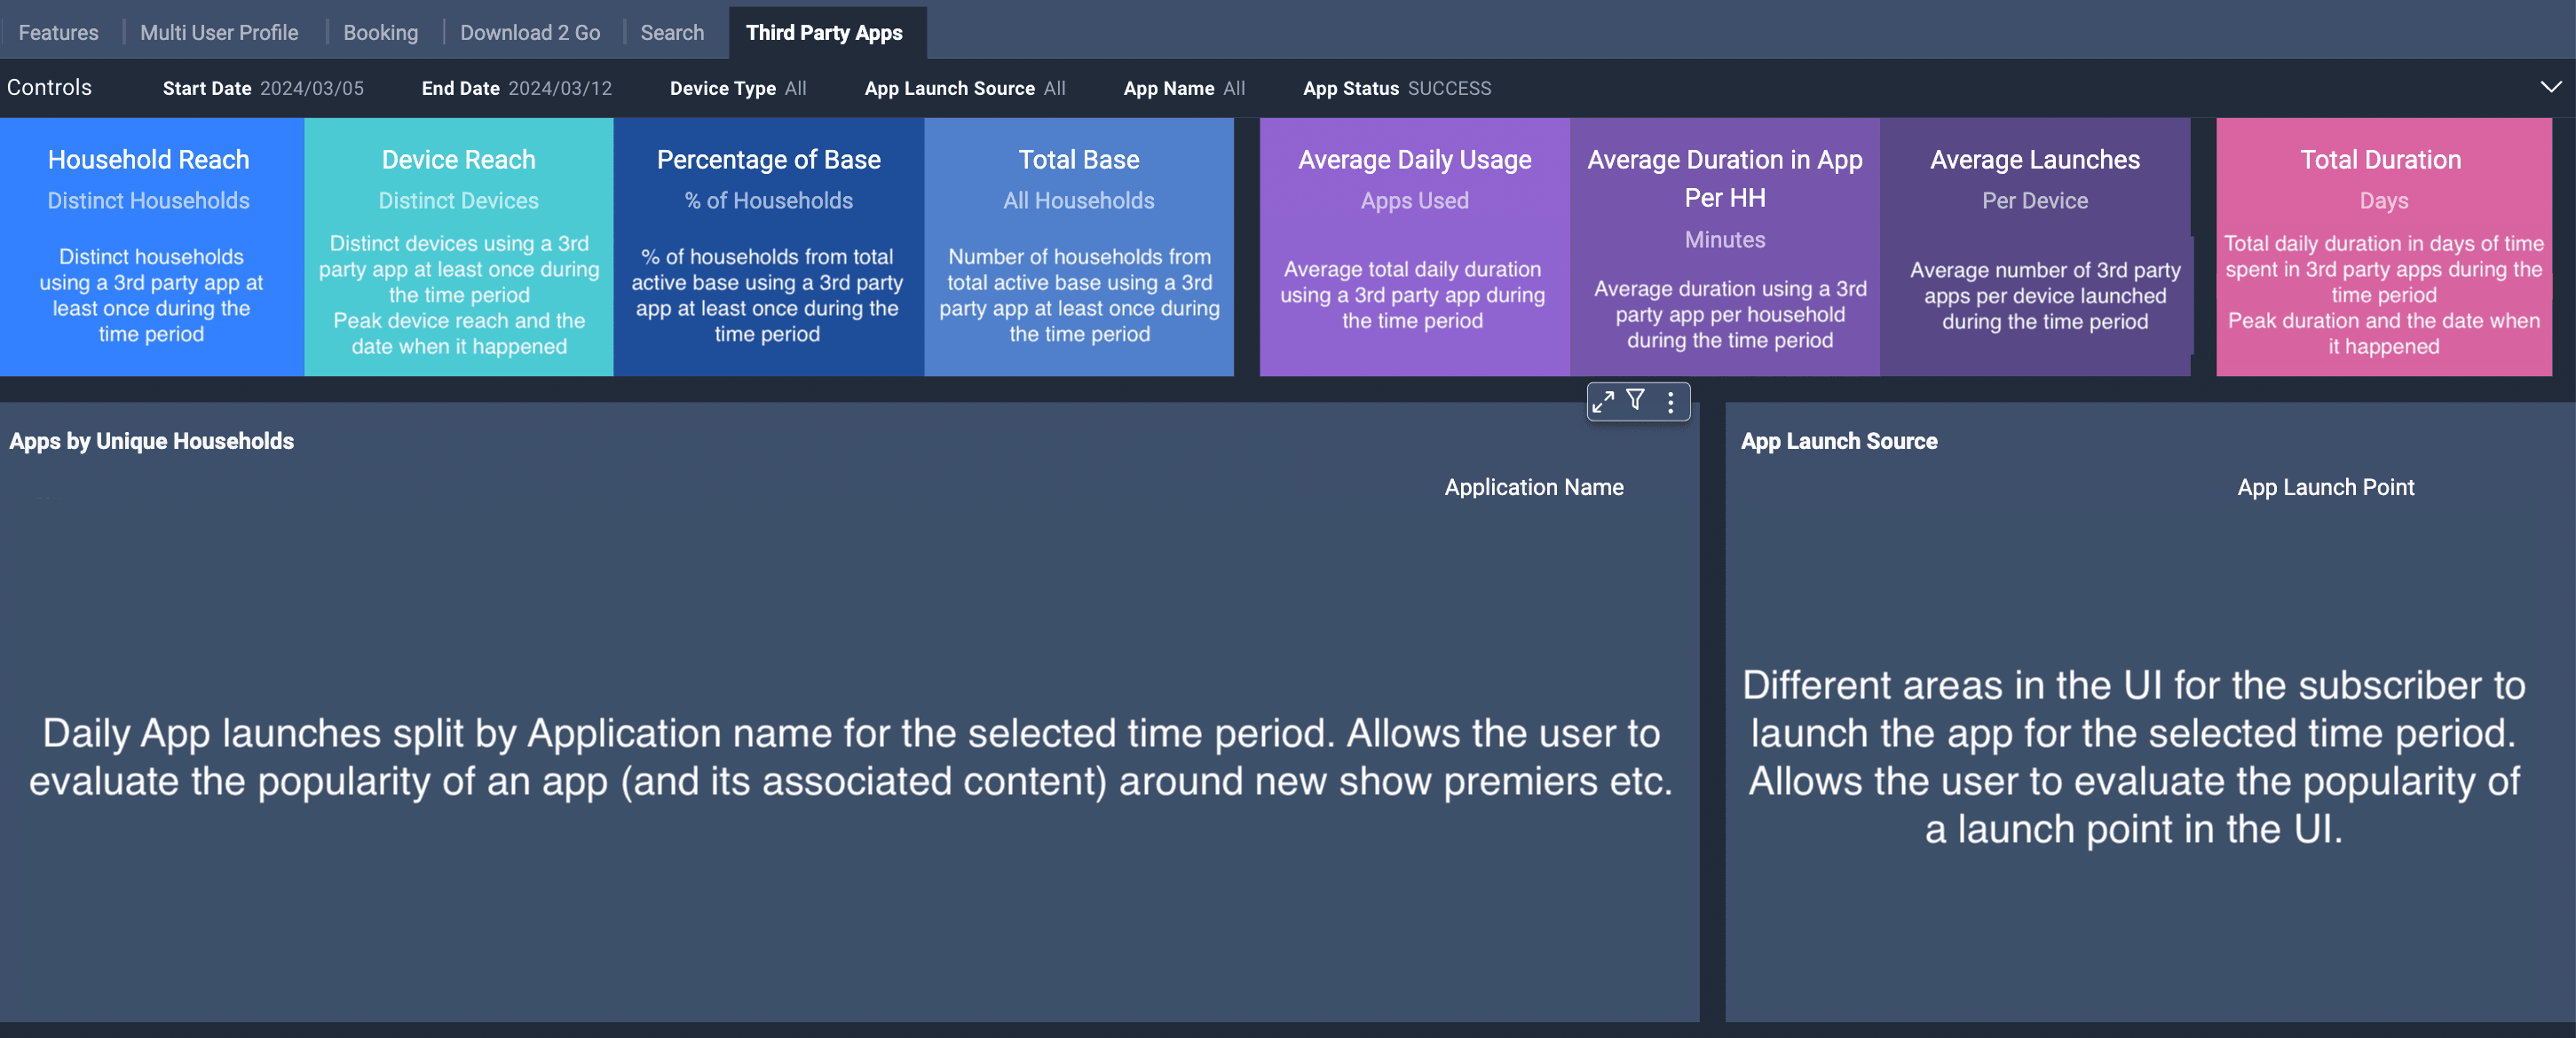Select the Average Daily Usage purple tile
Image resolution: width=2576 pixels, height=1038 pixels.
click(1413, 247)
